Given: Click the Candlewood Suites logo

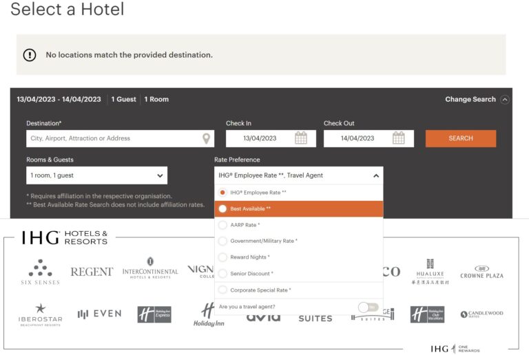Looking at the screenshot, I should pyautogui.click(x=481, y=314).
